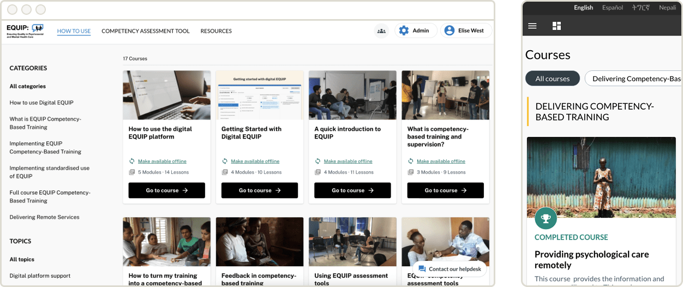
Task: Click Contact our helpdesk button
Action: 450,269
